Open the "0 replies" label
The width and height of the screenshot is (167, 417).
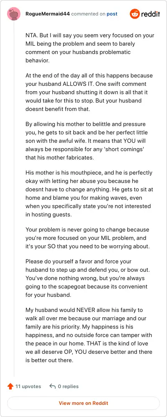[68, 386]
